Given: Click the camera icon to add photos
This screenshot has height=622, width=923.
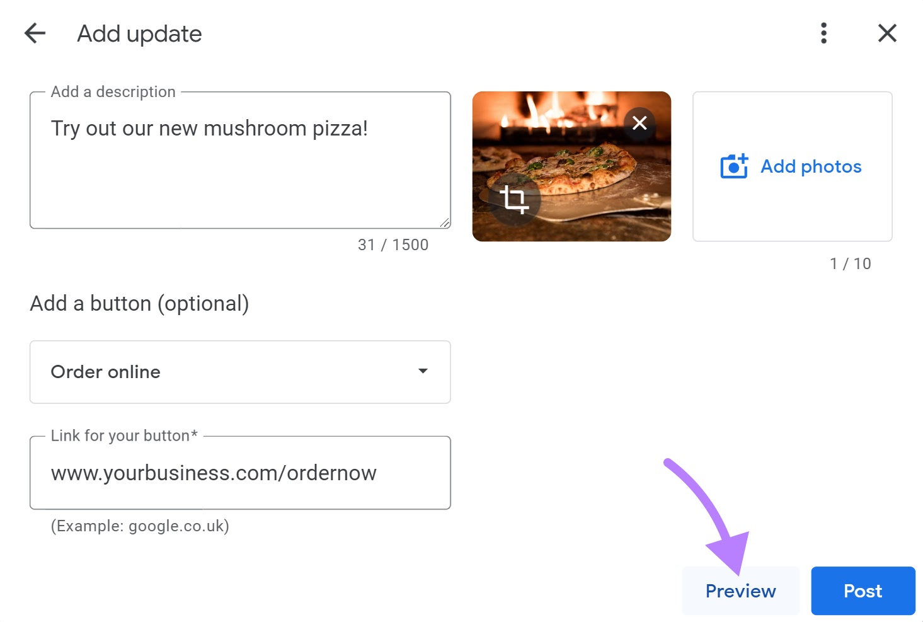Looking at the screenshot, I should coord(733,166).
